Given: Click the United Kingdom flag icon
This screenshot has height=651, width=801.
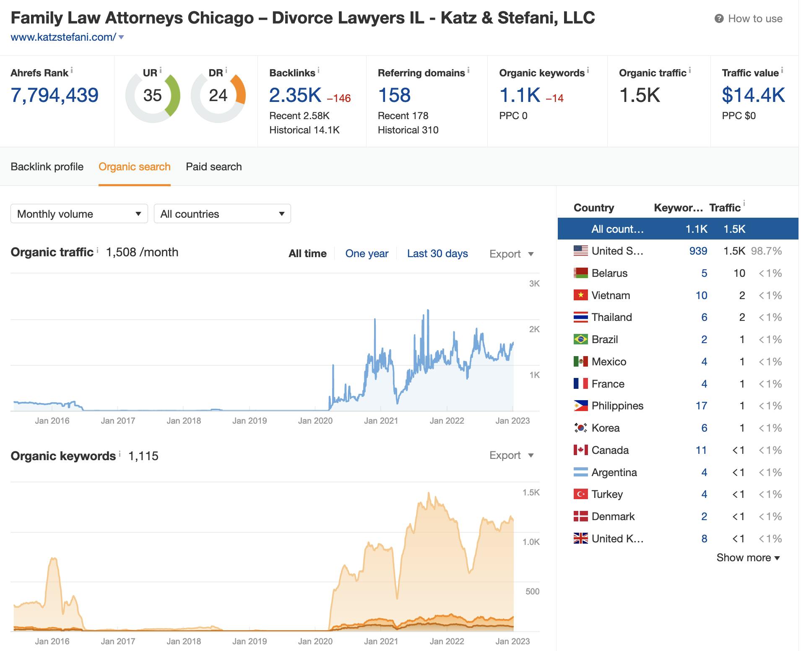Looking at the screenshot, I should (581, 539).
